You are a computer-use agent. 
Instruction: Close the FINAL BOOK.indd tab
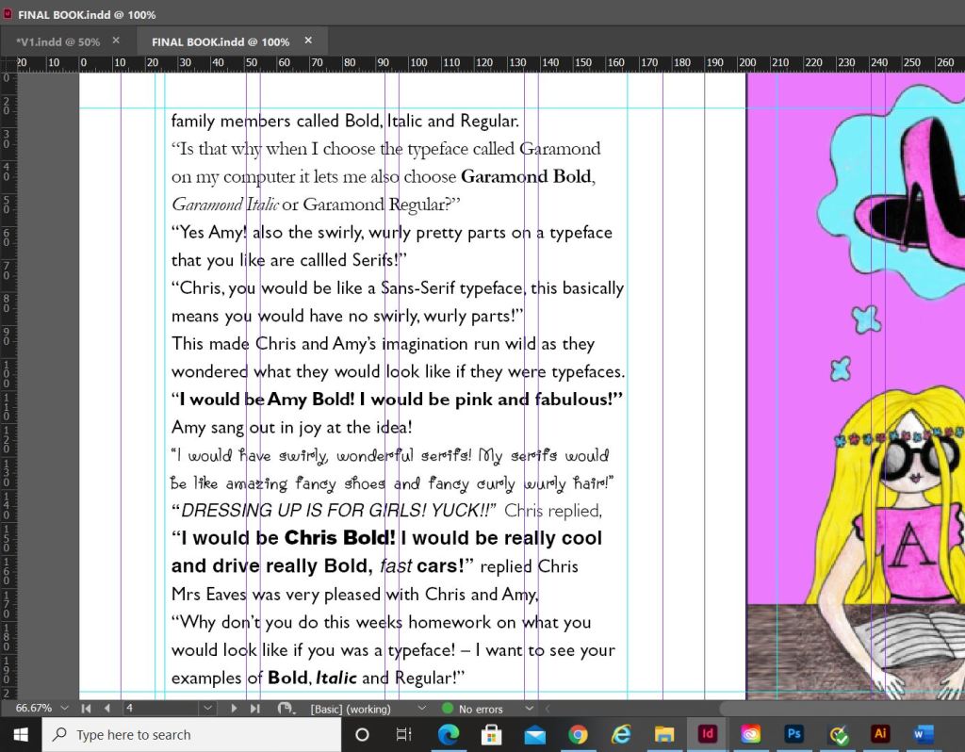click(x=308, y=41)
